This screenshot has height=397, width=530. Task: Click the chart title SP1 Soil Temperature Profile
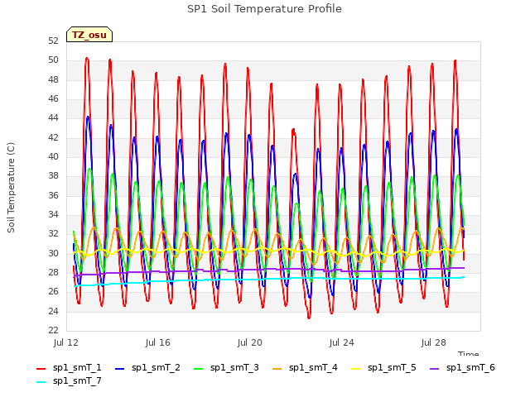(x=264, y=9)
